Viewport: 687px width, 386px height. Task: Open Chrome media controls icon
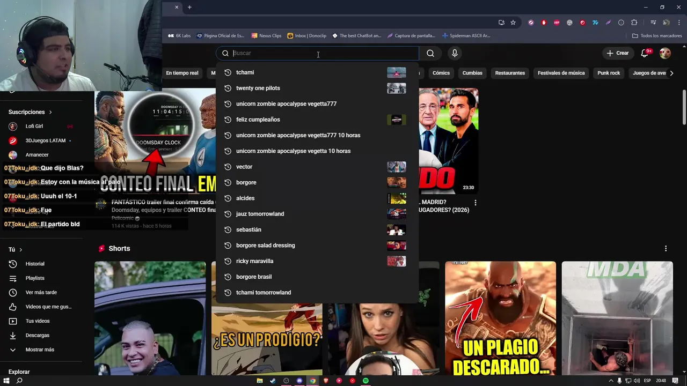click(653, 23)
